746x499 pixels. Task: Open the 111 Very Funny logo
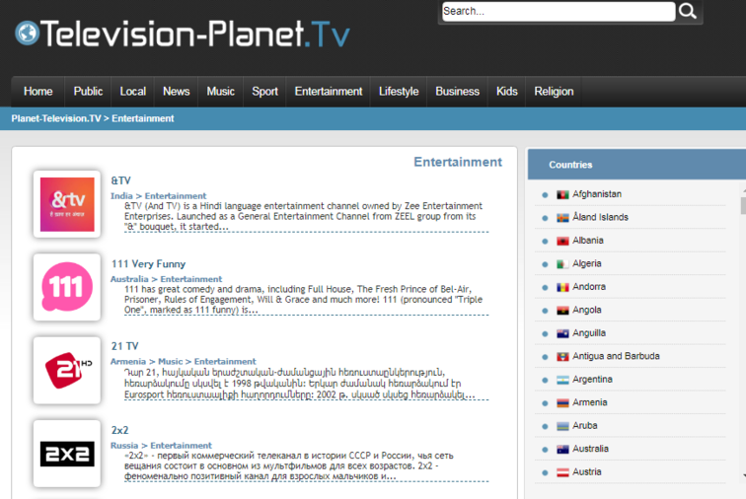click(x=67, y=287)
